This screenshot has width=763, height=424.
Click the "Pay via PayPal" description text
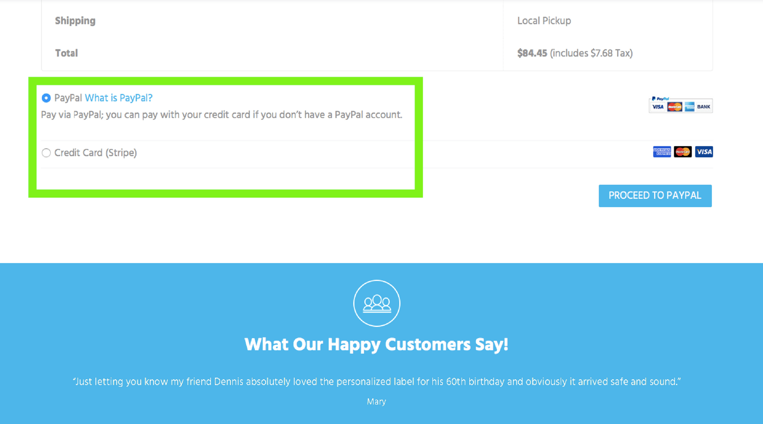pos(222,115)
